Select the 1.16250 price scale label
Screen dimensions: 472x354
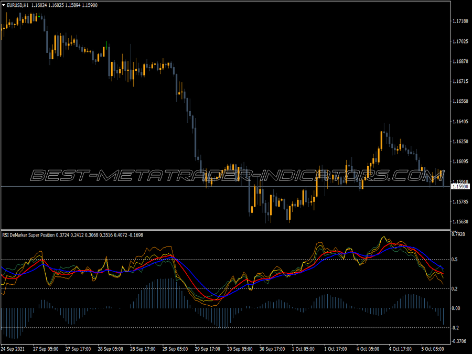tap(460, 141)
